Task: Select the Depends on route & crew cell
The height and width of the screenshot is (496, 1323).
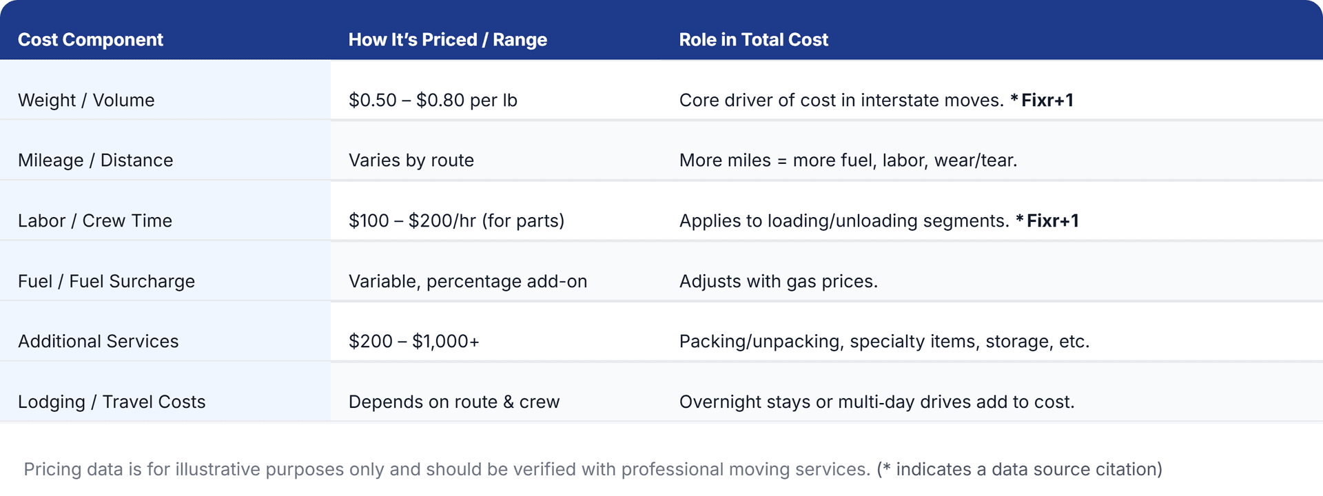Action: point(453,402)
